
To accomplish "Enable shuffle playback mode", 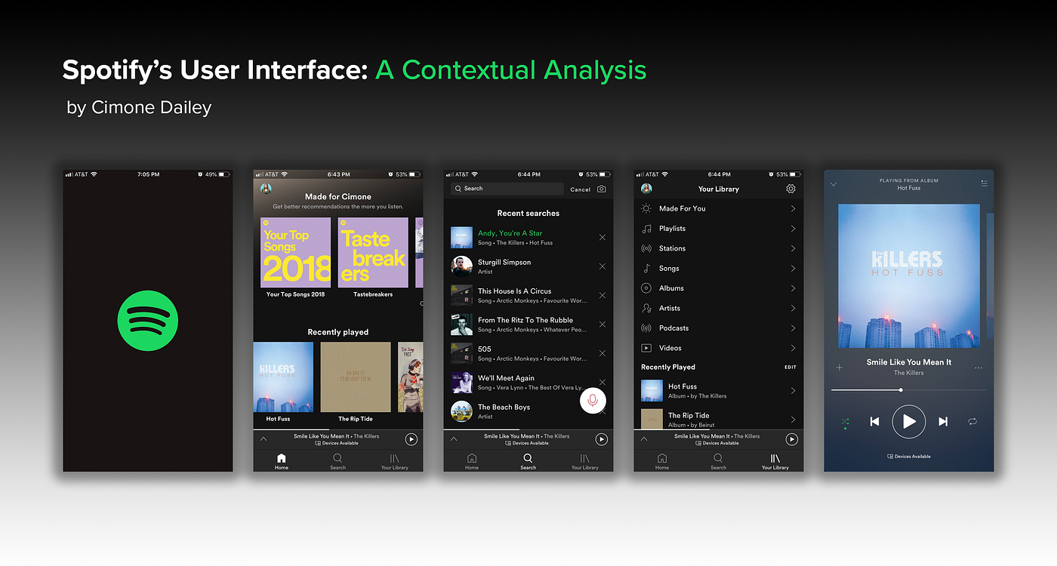I will coord(844,422).
